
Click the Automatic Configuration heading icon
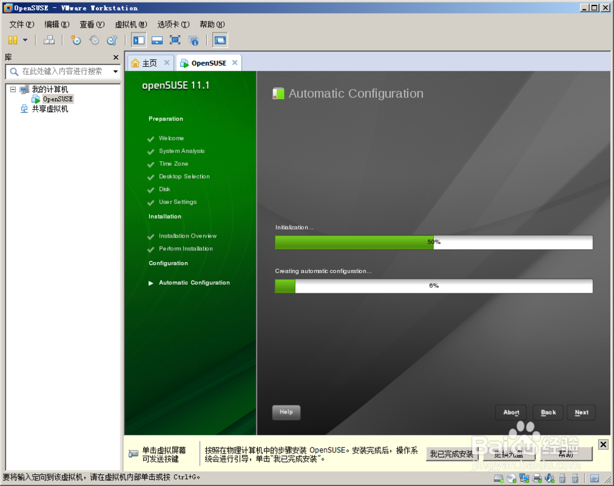click(x=278, y=93)
